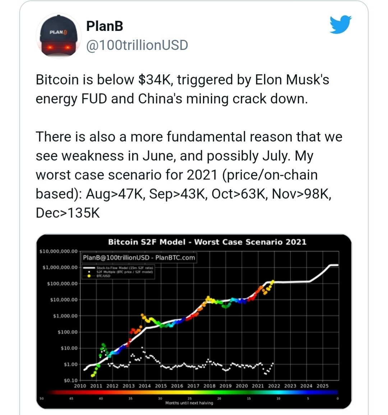Click the 2010 year label on x-axis
The image size is (388, 415).
pyautogui.click(x=80, y=386)
